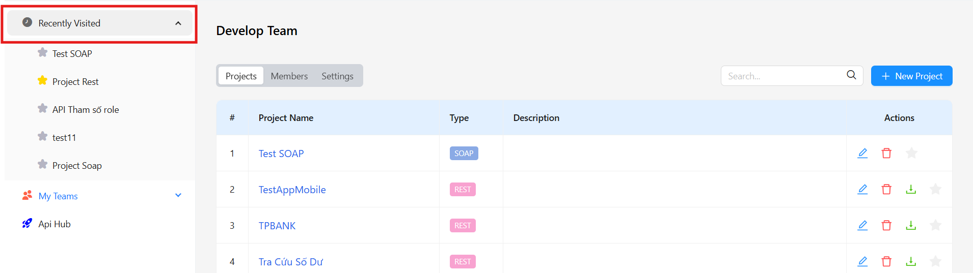The height and width of the screenshot is (273, 973).
Task: Click the Develop Team page title
Action: (257, 31)
